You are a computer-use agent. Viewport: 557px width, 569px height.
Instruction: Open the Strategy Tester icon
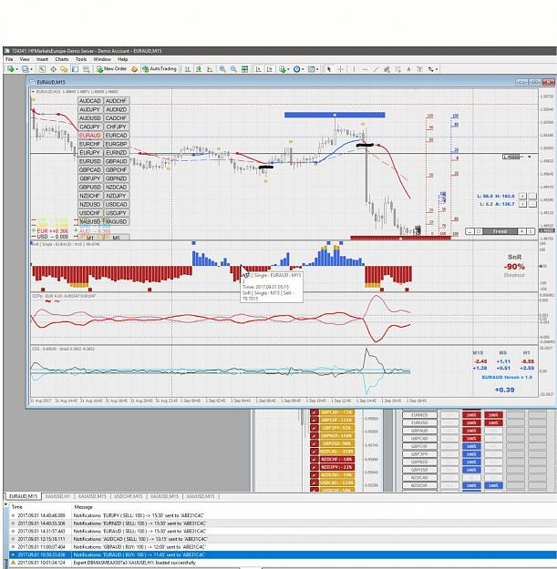point(87,69)
